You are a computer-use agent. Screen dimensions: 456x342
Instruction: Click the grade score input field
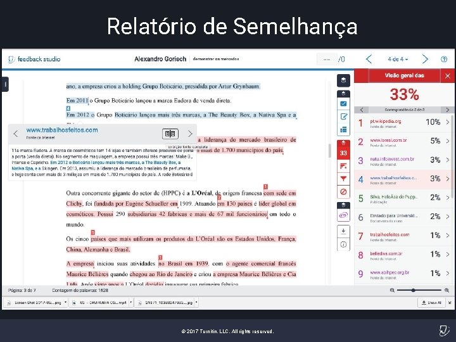327,59
